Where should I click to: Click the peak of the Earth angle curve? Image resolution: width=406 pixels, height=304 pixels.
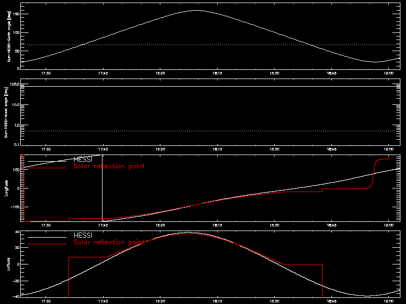coord(196,11)
